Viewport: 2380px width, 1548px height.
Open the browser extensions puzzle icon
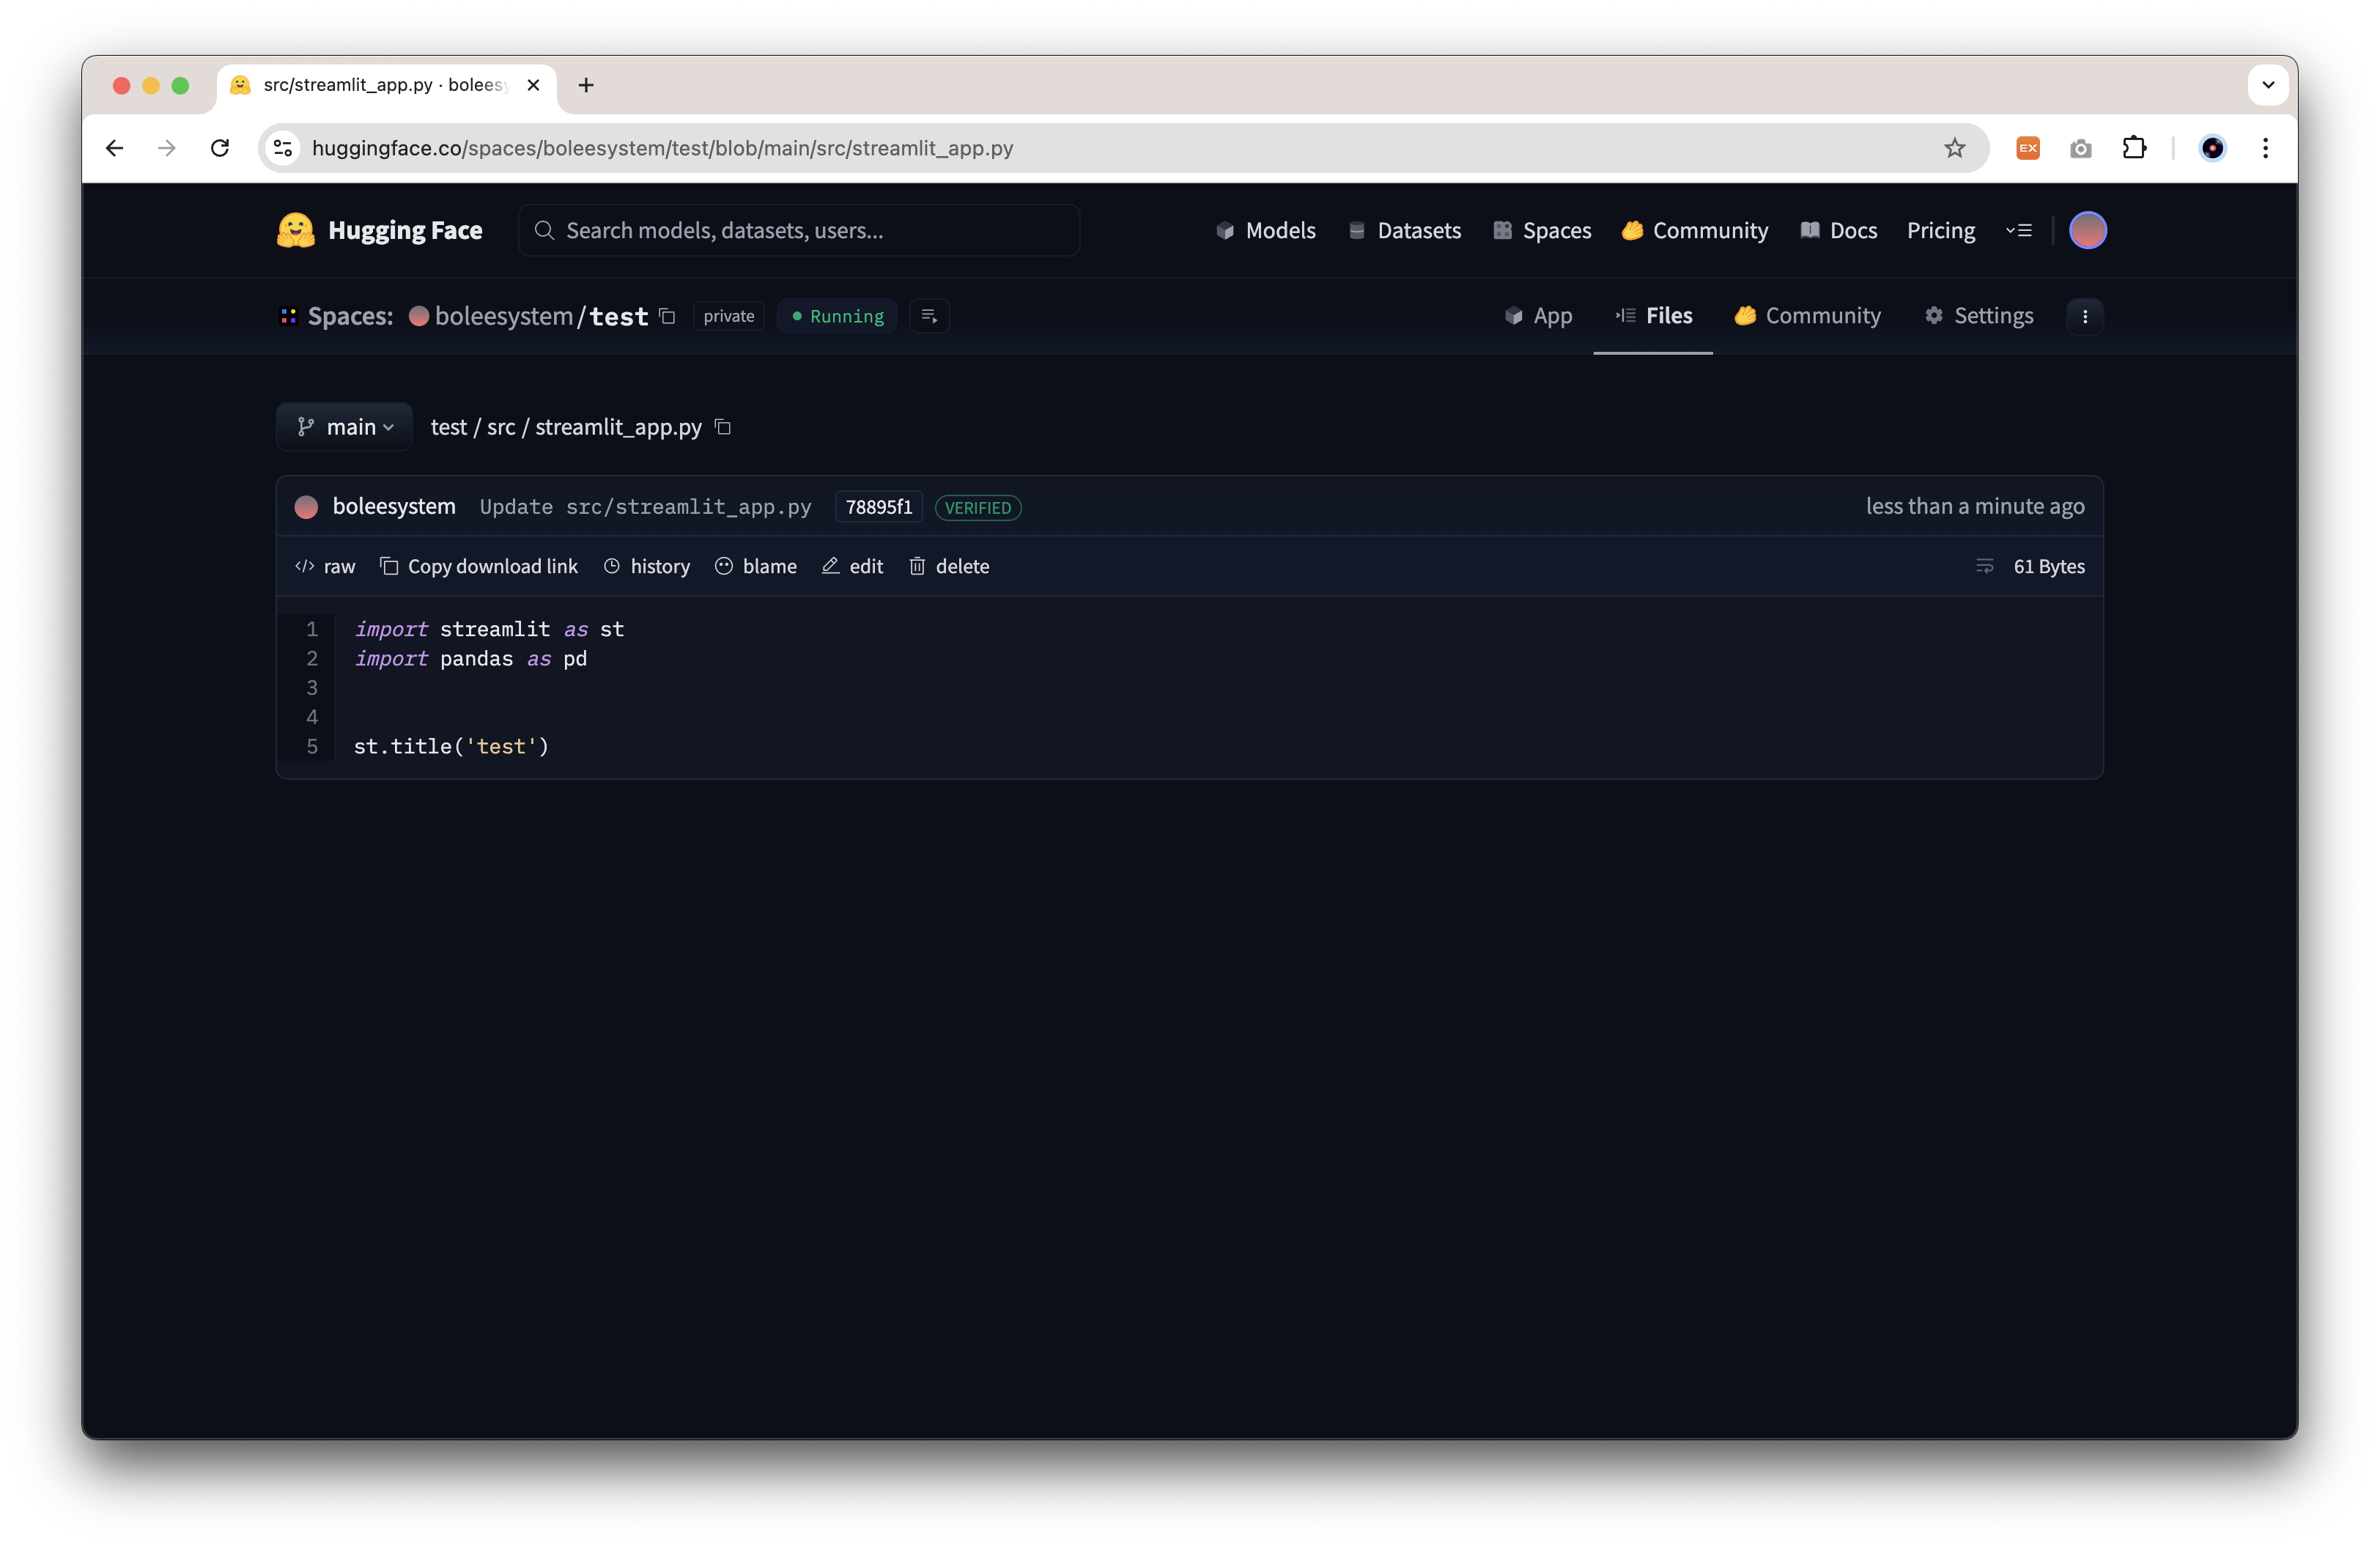2133,148
